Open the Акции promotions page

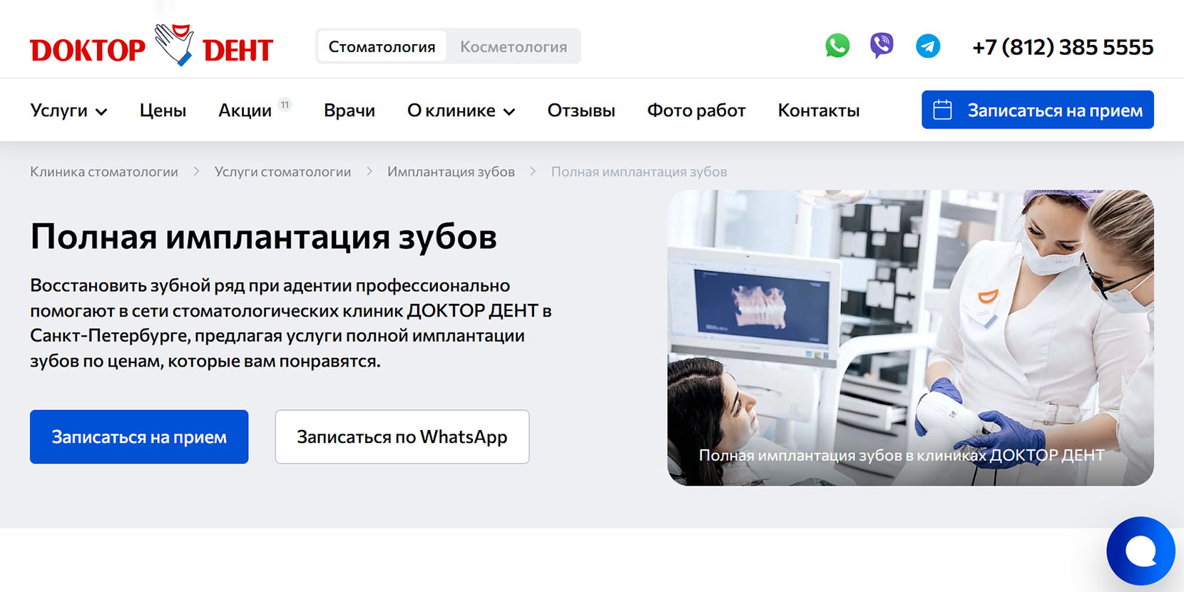245,111
